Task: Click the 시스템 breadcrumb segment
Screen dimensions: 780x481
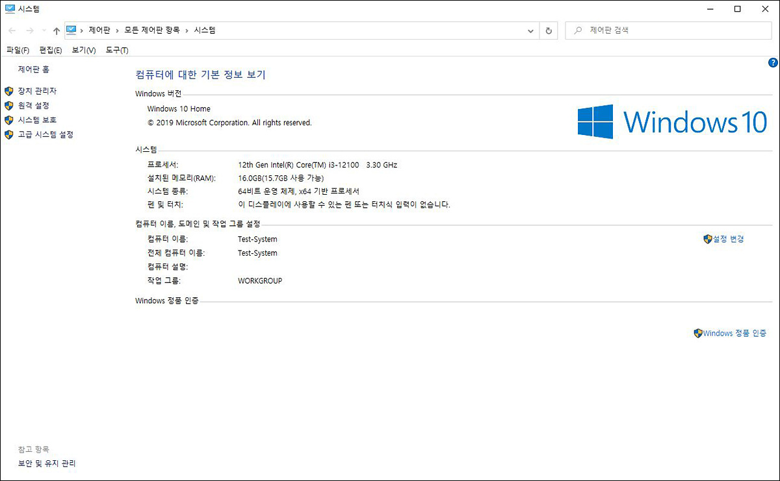Action: point(205,30)
